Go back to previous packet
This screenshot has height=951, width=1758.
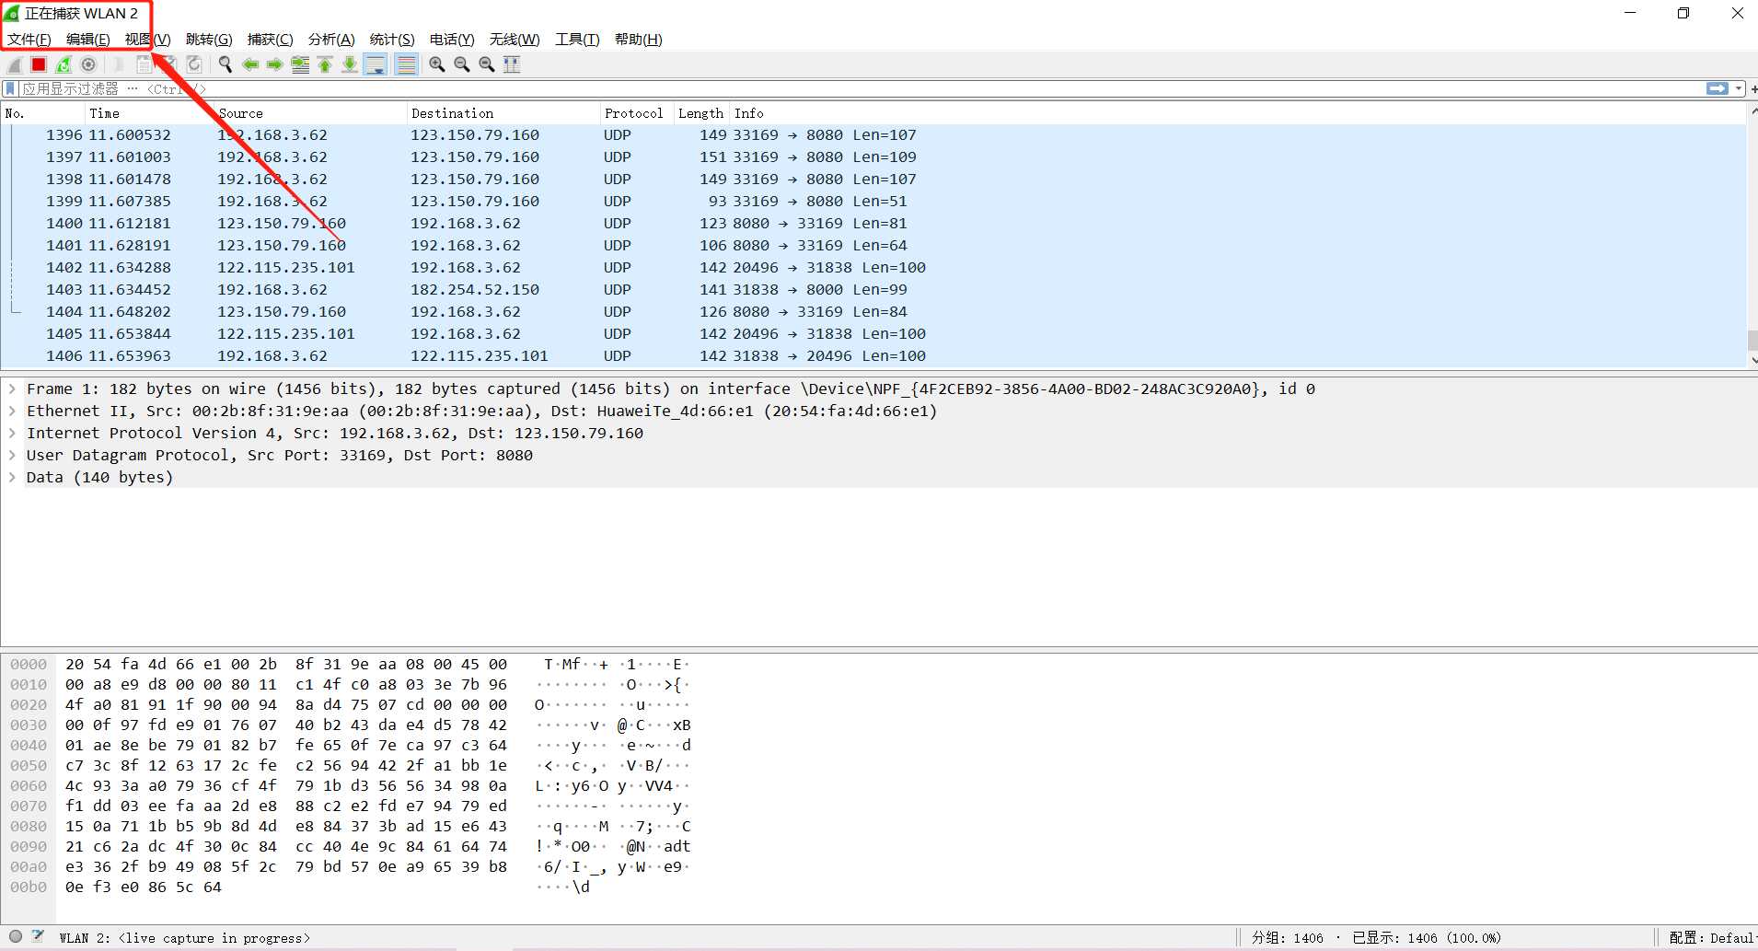coord(250,64)
